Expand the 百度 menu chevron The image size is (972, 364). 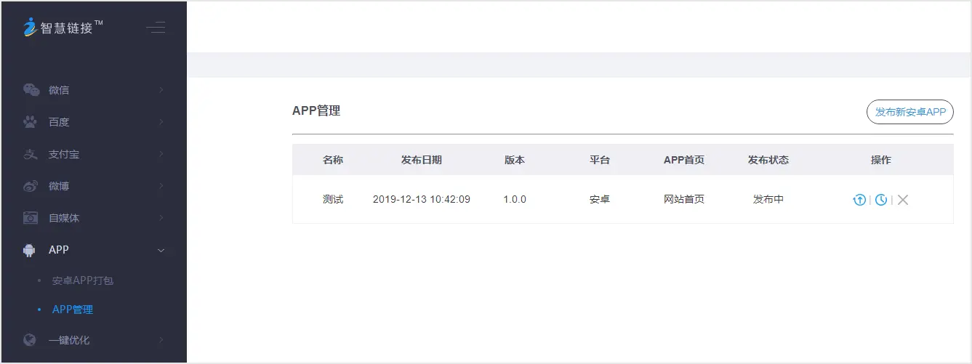[x=161, y=122]
